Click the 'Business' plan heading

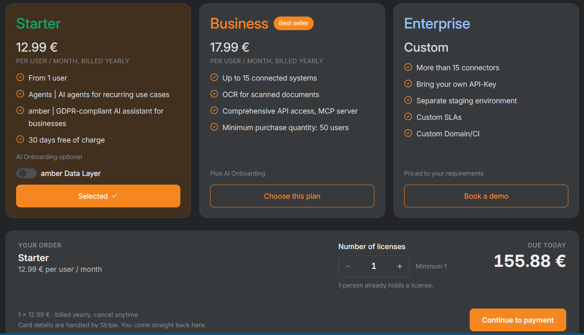coord(239,24)
